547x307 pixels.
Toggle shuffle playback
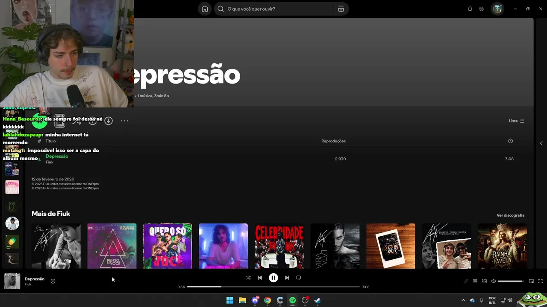point(248,278)
